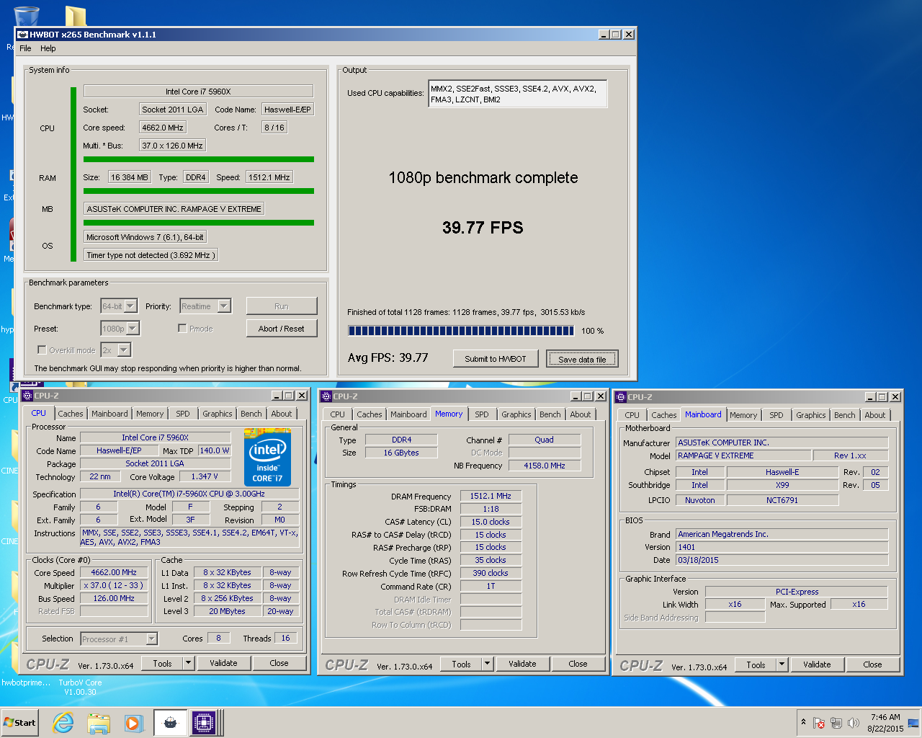Open Internet Explorer from the taskbar

point(63,723)
